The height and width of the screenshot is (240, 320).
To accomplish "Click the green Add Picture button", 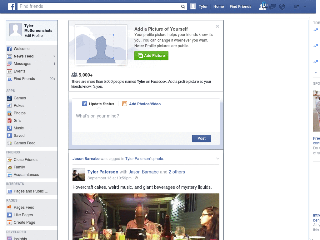I will pyautogui.click(x=151, y=56).
